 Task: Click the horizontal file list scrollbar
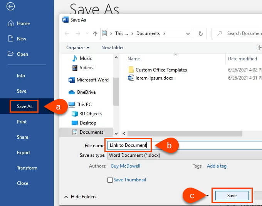pos(185,133)
